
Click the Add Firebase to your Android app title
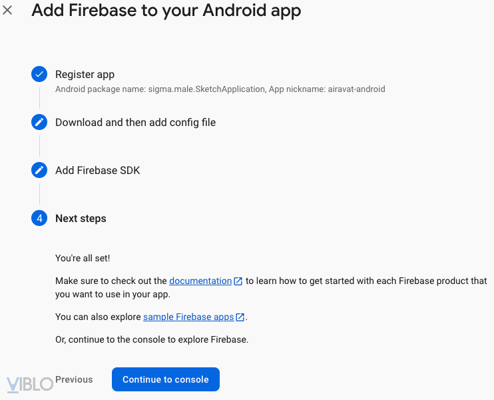pos(166,11)
